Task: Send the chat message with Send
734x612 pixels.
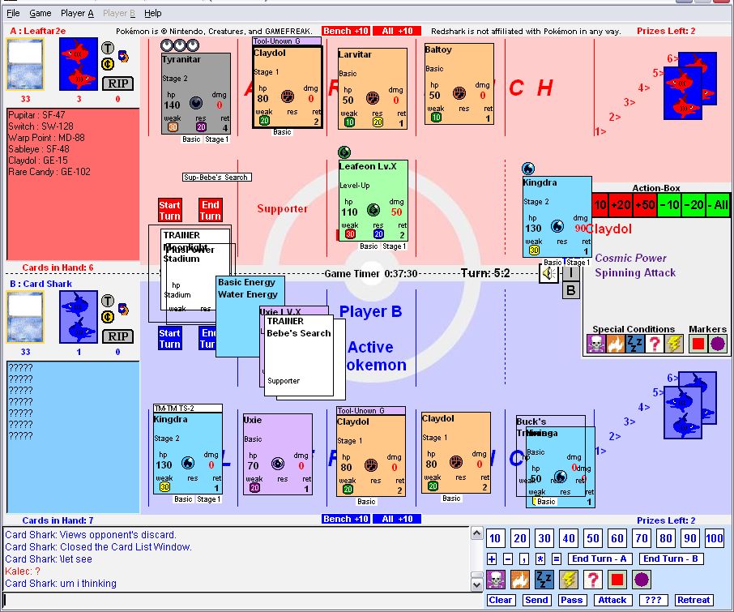Action: [536, 600]
